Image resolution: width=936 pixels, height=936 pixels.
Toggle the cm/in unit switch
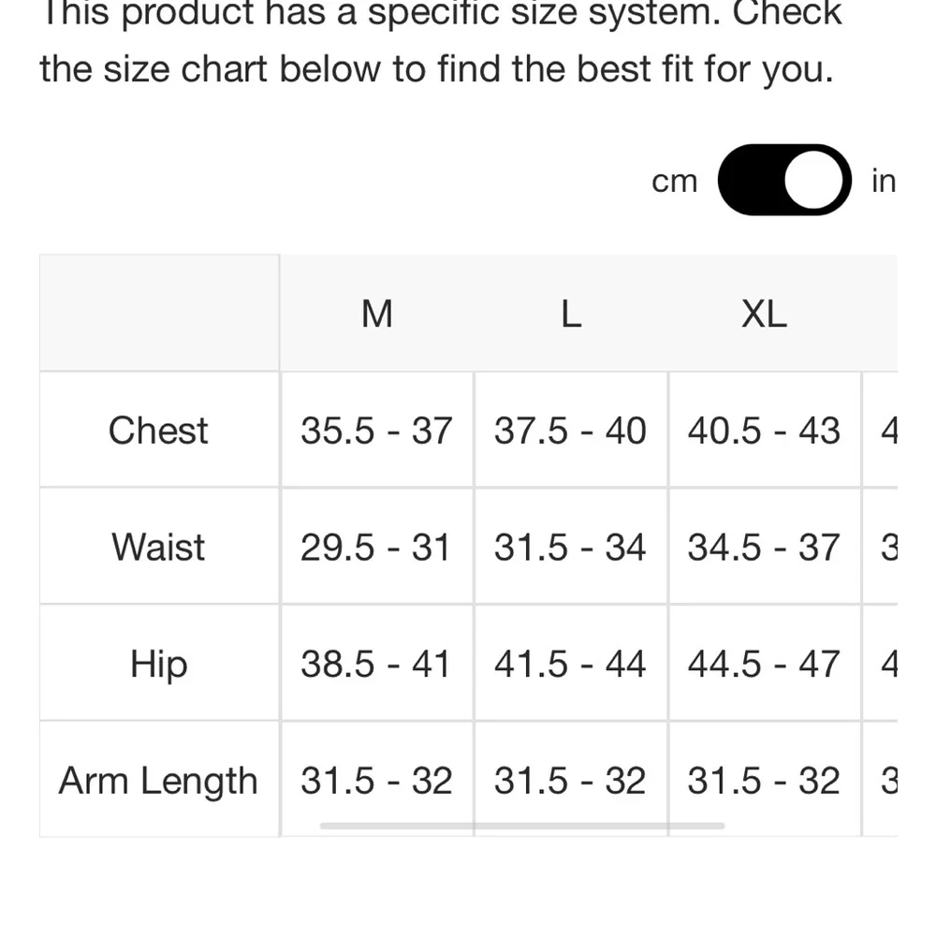pyautogui.click(x=784, y=180)
